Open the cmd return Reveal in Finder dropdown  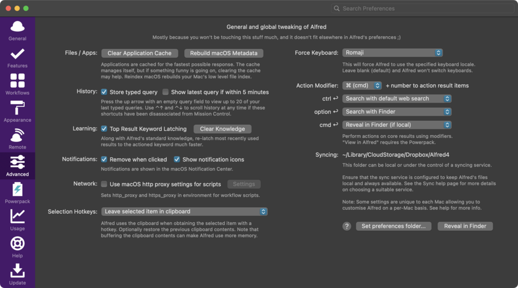click(x=397, y=125)
